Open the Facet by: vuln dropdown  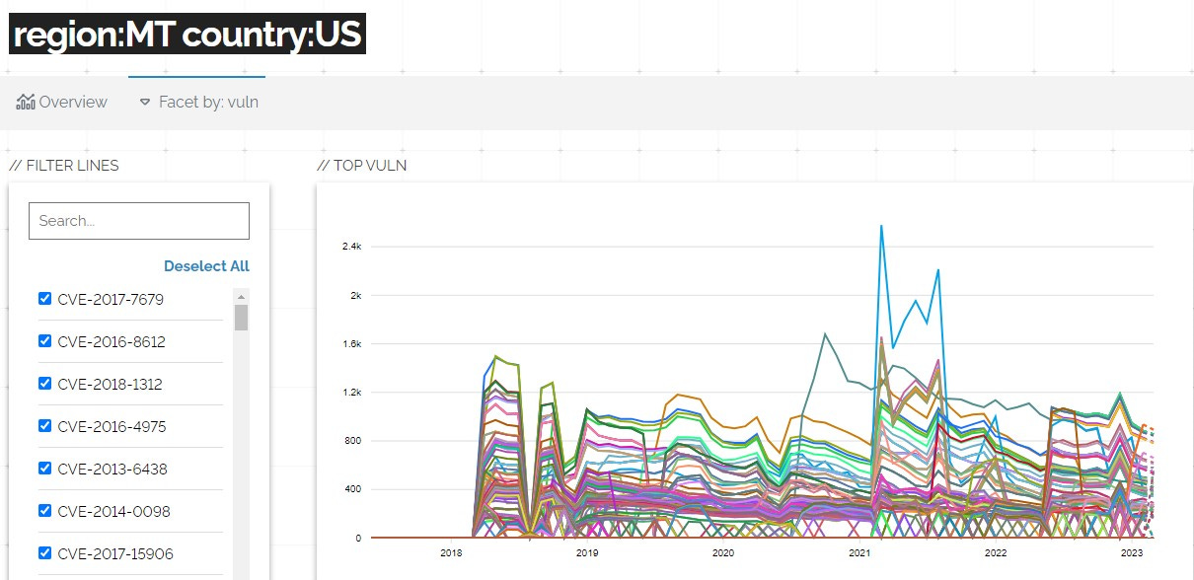[x=197, y=102]
